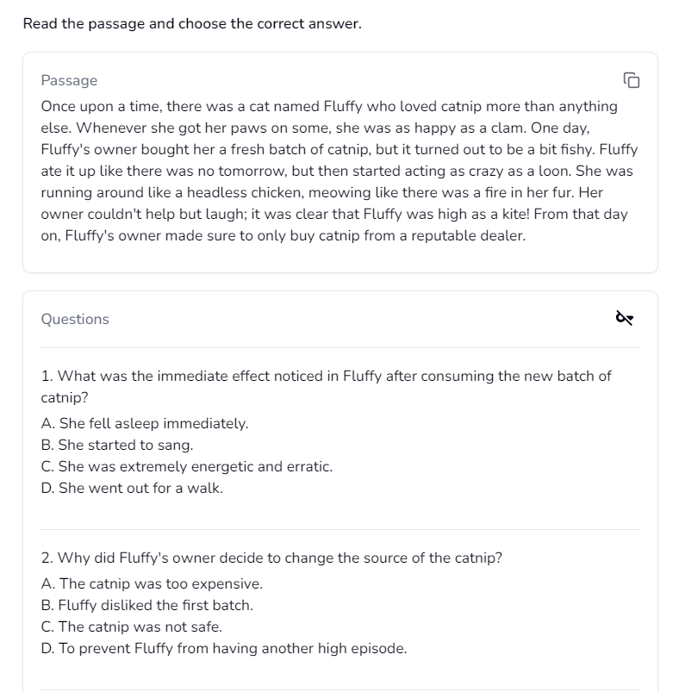The height and width of the screenshot is (692, 679).
Task: Toggle the highlighter pen icon in Questions panel
Action: (623, 318)
